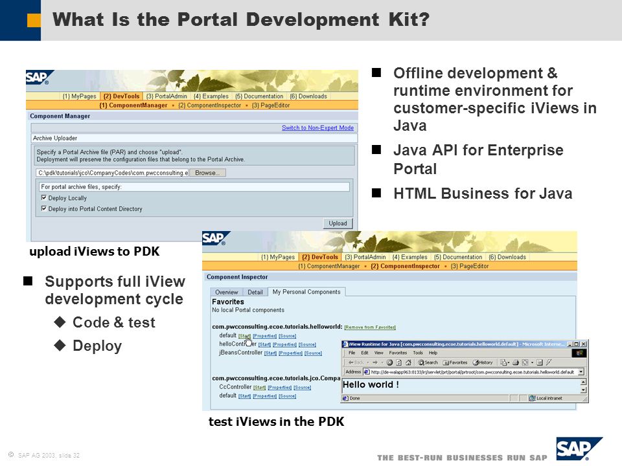The width and height of the screenshot is (622, 466).
Task: Click Forward arrow in Internet Explorer toolbar
Action: click(x=375, y=362)
